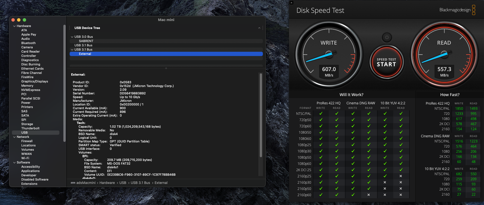
Task: Select Parallel SCSI in the sidebar
Action: coord(31,98)
